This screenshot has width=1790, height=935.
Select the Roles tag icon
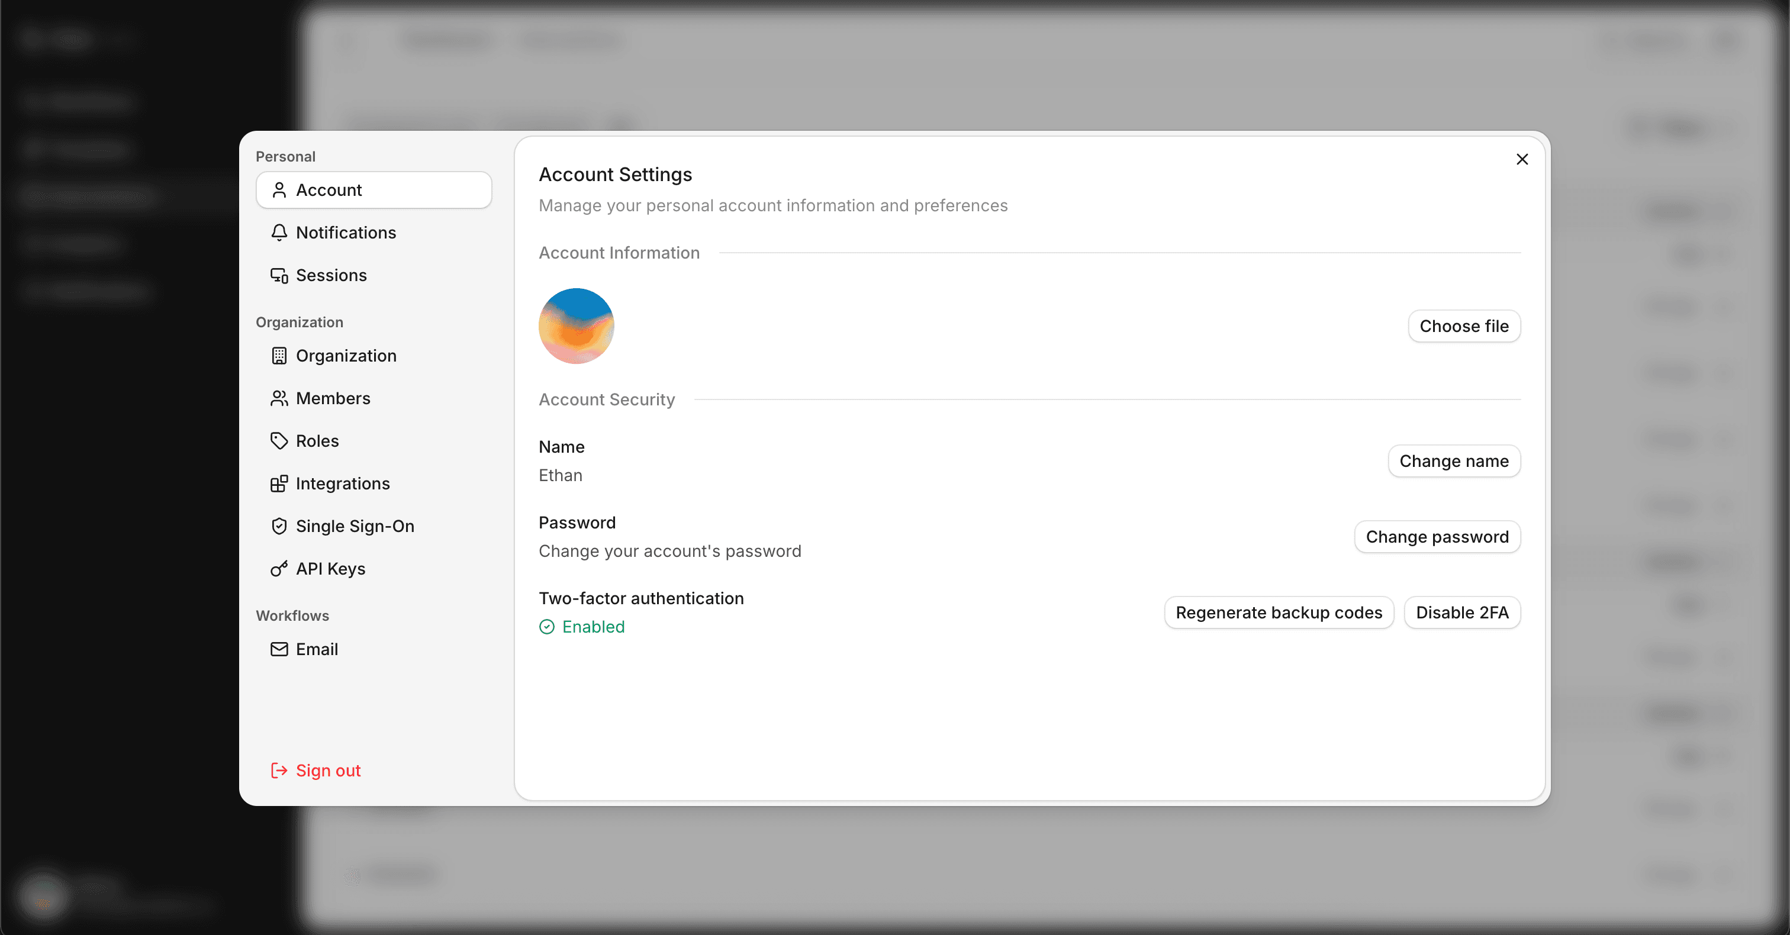(280, 440)
